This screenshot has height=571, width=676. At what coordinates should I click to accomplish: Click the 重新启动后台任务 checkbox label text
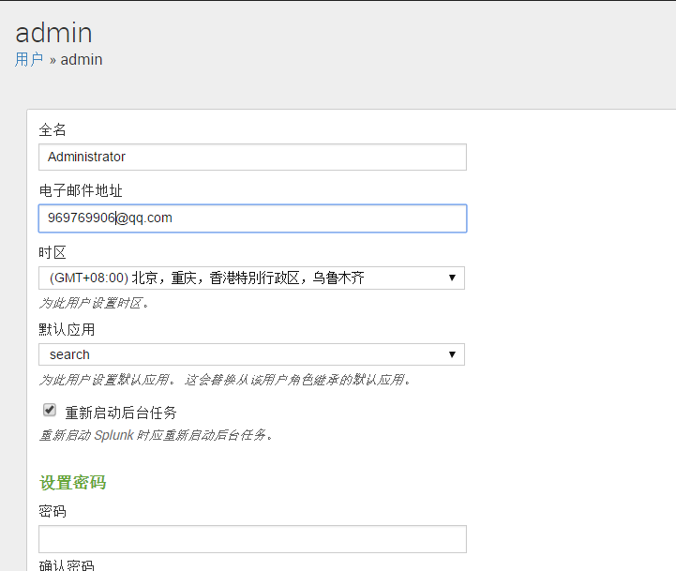121,413
